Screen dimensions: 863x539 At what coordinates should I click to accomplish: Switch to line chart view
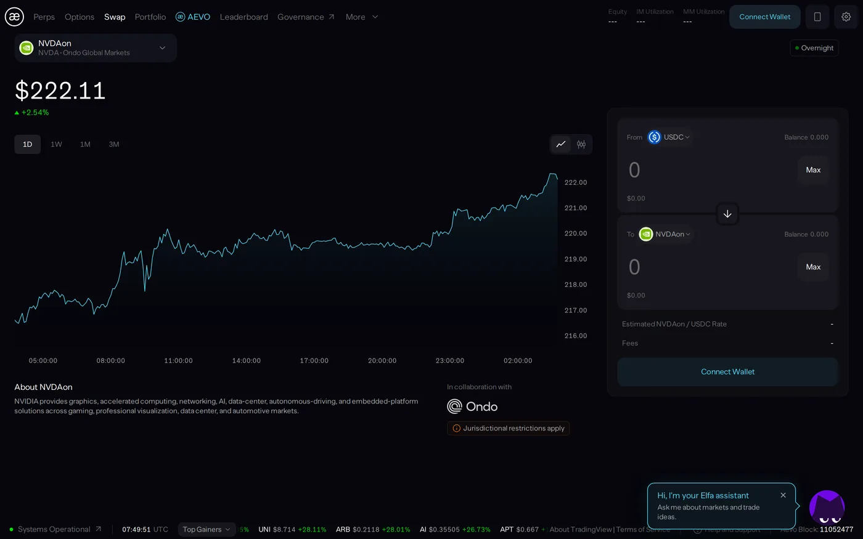[561, 144]
